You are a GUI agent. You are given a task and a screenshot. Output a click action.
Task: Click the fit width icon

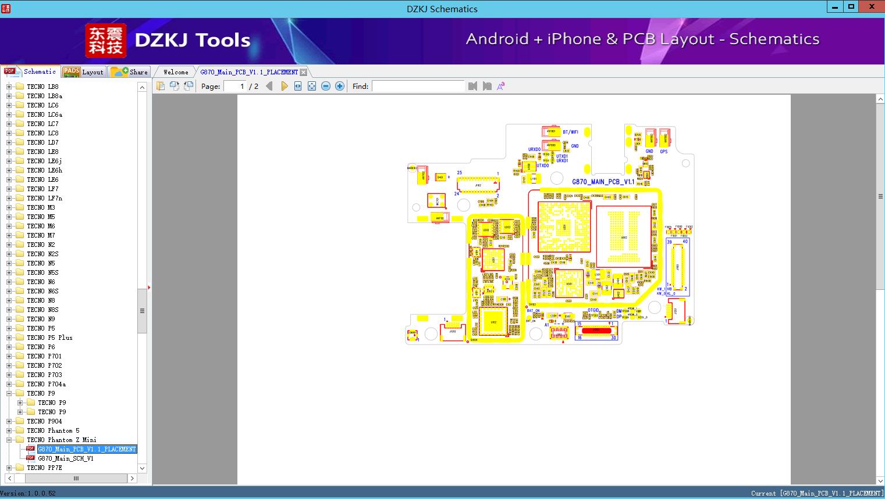[x=298, y=86]
